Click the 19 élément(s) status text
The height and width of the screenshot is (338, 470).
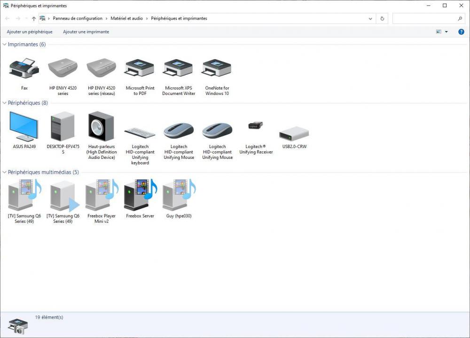coord(49,317)
